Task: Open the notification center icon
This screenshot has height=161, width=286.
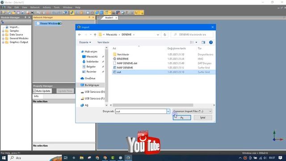Action: 280,158
